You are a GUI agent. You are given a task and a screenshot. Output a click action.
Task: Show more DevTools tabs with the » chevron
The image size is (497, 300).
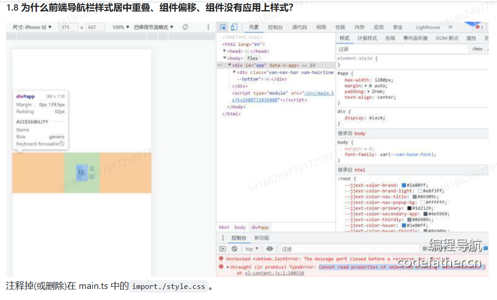pos(450,27)
